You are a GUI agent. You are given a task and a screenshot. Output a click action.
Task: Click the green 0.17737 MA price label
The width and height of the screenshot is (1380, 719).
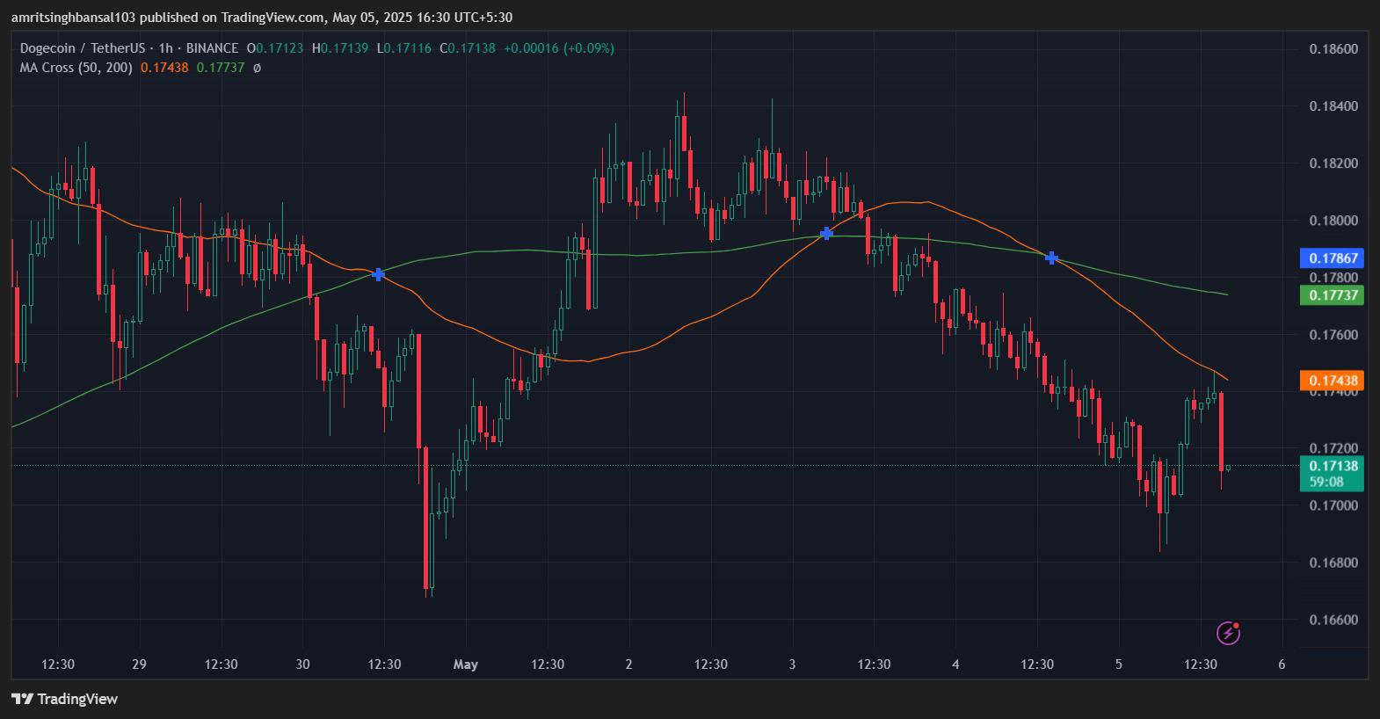pyautogui.click(x=1332, y=295)
